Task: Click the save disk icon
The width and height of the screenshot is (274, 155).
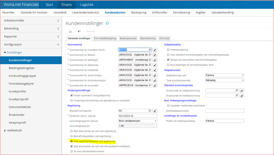Action: tap(70, 31)
